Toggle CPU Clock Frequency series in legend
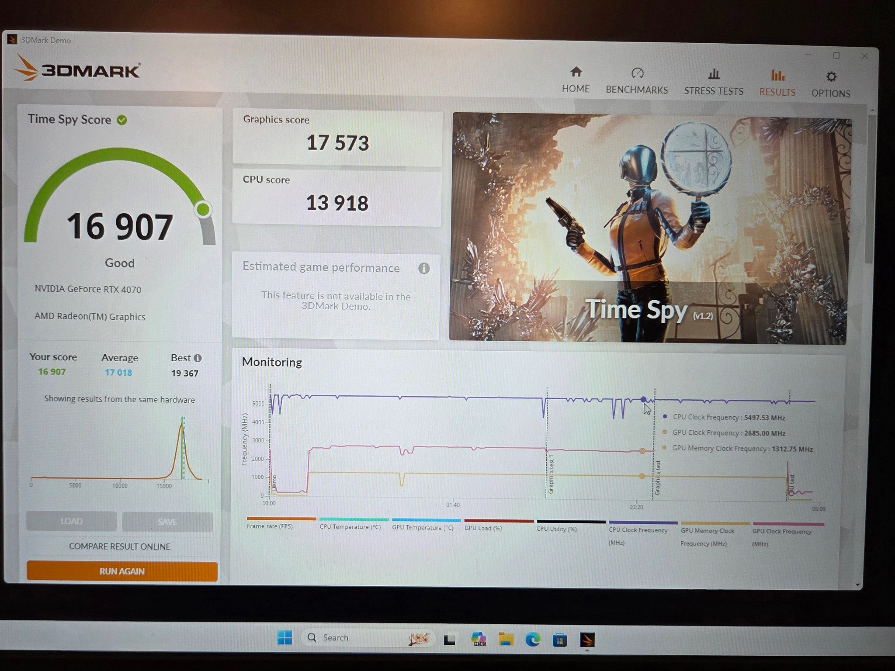 [x=643, y=533]
